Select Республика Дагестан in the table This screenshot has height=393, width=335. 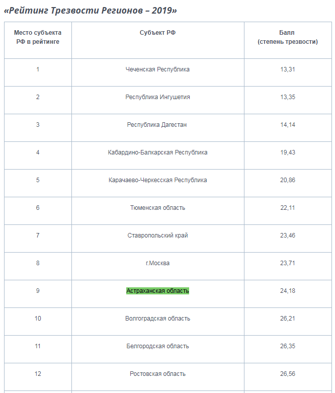point(157,125)
